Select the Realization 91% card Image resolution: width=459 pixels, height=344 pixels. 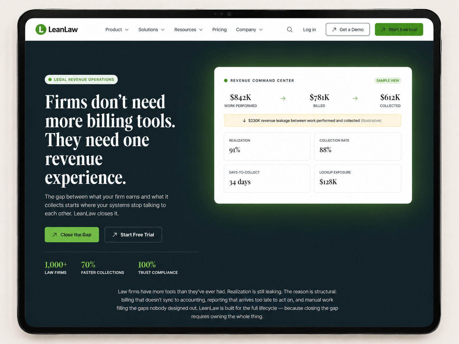point(267,146)
